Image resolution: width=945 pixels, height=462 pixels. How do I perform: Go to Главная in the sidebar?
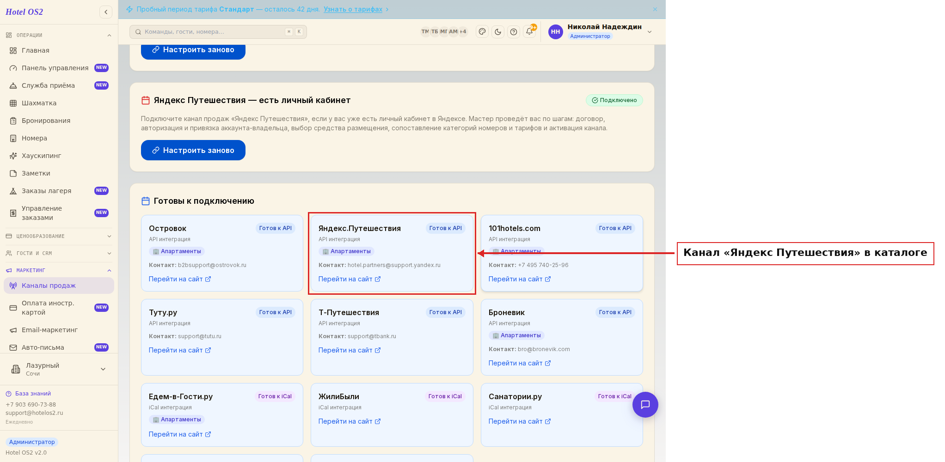pyautogui.click(x=59, y=50)
